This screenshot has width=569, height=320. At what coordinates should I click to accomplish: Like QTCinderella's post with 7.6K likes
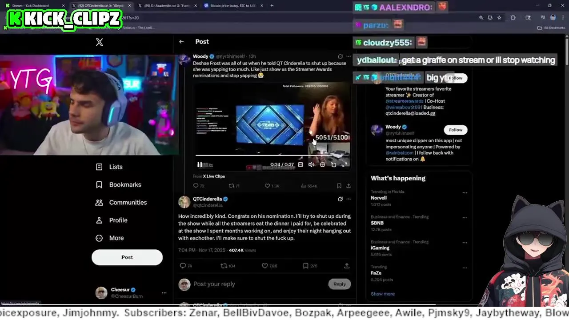(x=269, y=266)
